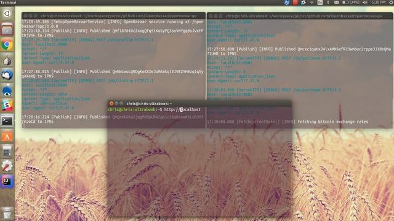
Task: Open Slack from the dock
Action: click(7, 106)
